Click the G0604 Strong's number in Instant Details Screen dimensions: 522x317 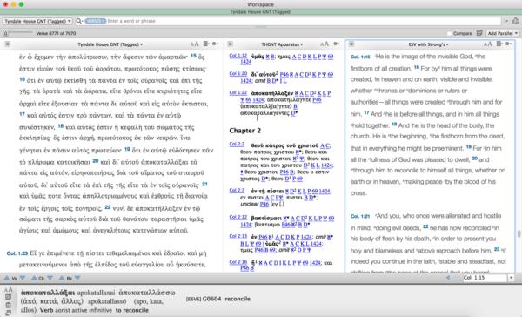point(212,299)
